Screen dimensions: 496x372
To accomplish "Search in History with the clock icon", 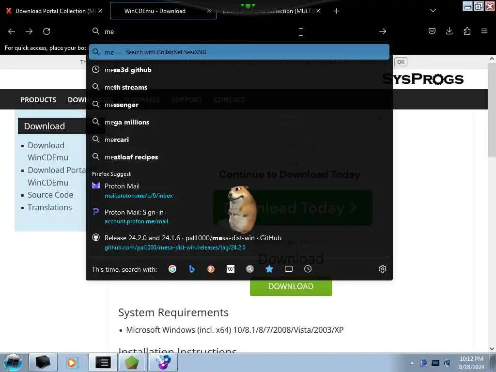I will 308,269.
